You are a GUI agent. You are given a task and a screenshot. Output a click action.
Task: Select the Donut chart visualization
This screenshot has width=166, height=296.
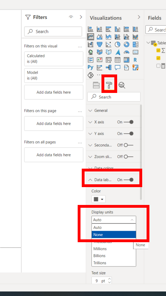coord(127,44)
